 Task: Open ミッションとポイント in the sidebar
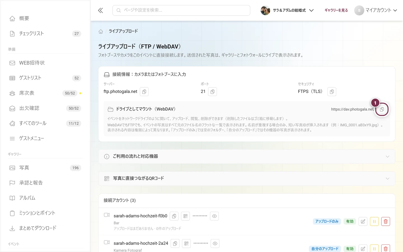click(45, 213)
